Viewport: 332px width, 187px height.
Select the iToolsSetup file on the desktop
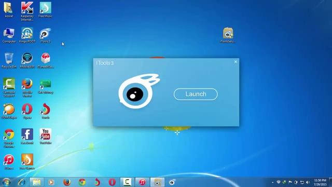click(228, 35)
